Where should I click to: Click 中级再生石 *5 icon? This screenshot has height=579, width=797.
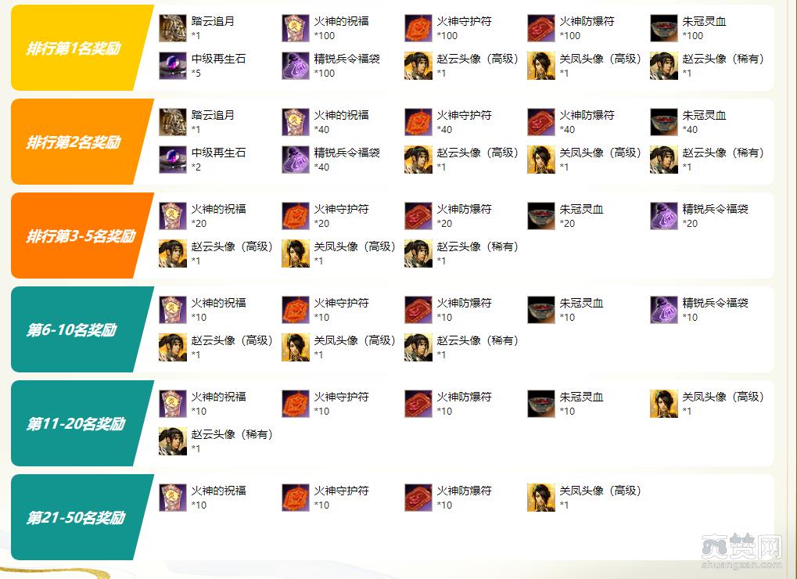pyautogui.click(x=173, y=66)
